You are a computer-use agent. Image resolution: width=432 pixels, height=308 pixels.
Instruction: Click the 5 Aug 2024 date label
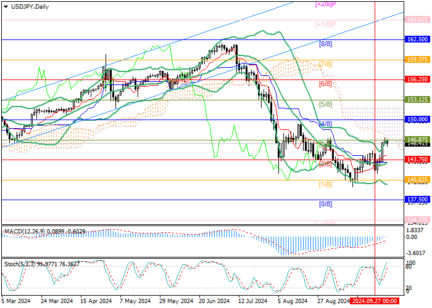pyautogui.click(x=293, y=301)
